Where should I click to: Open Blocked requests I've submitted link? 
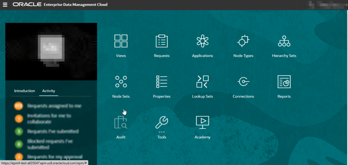pos(50,144)
